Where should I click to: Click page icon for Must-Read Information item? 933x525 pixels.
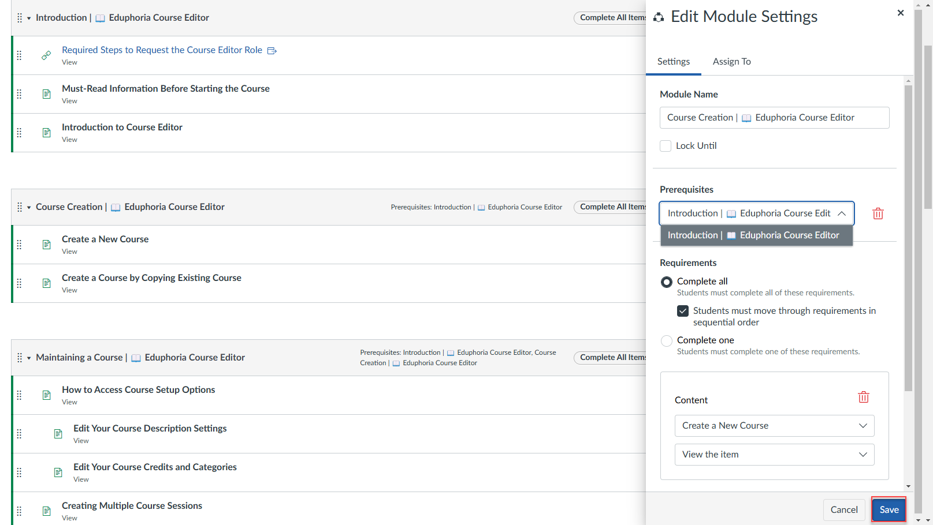click(47, 94)
